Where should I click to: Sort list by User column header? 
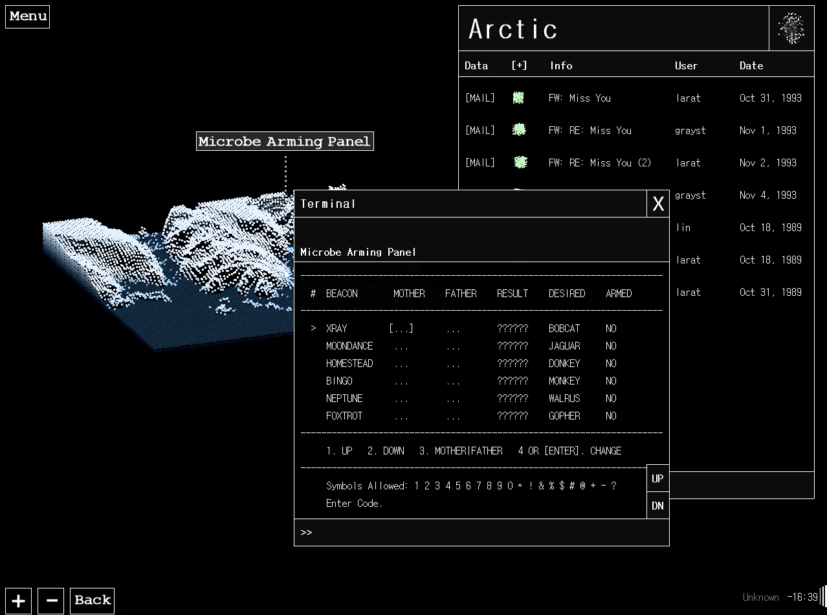click(686, 65)
